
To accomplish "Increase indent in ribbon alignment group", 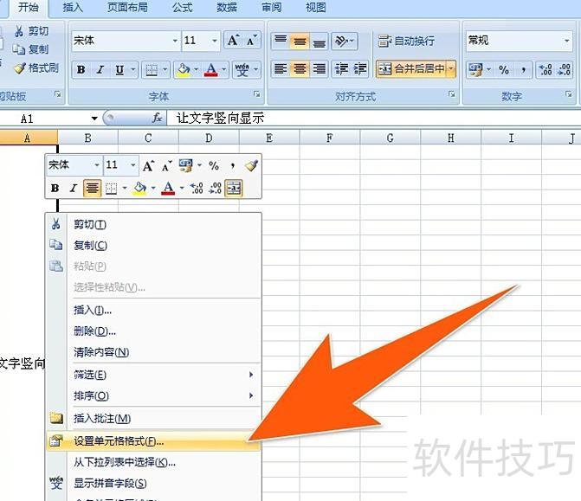I will point(359,69).
